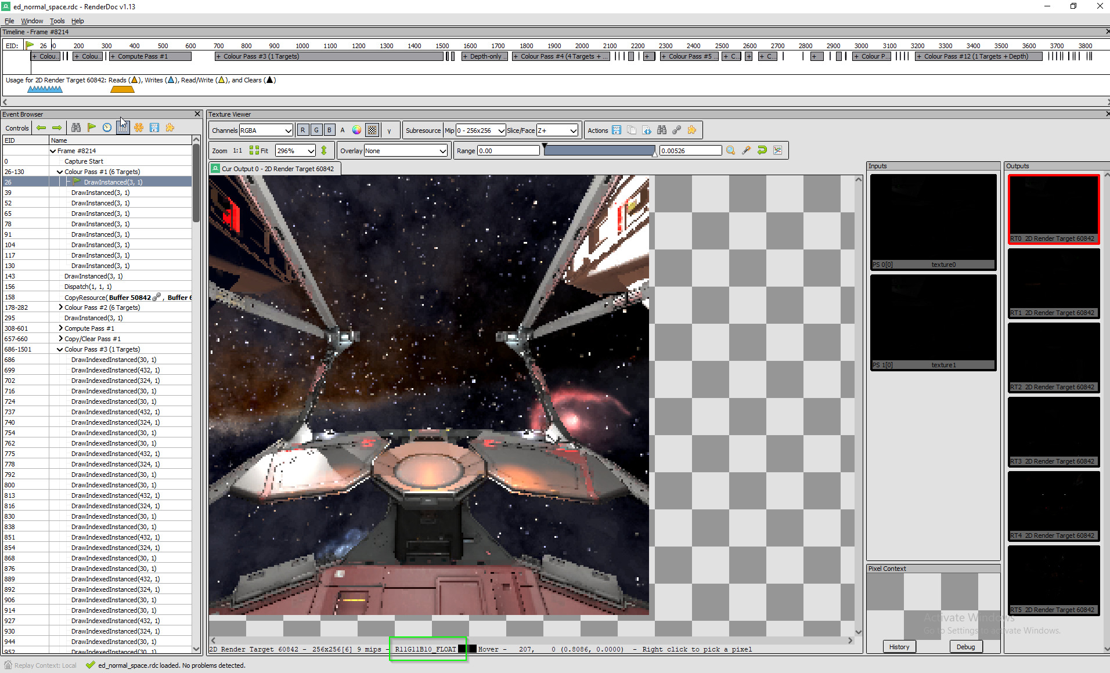This screenshot has height=673, width=1110.
Task: Click the clock time-durations icon
Action: tap(107, 128)
